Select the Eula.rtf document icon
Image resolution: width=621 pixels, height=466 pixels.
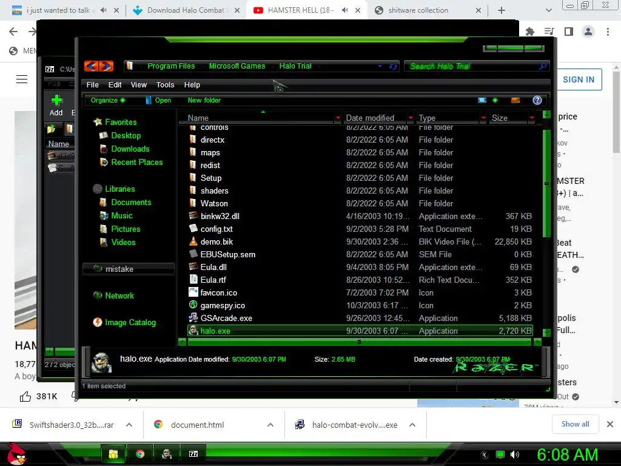pyautogui.click(x=193, y=280)
